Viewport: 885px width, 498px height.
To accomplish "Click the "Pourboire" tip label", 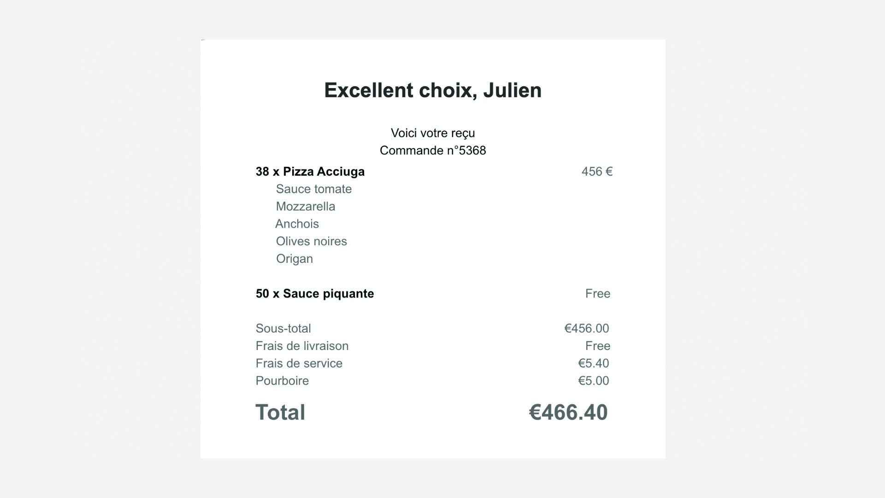I will 282,381.
